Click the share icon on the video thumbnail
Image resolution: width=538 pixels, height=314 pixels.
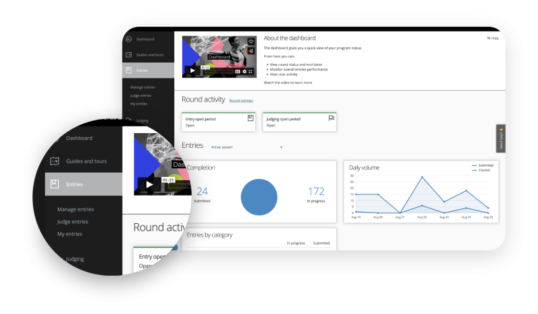point(251,50)
